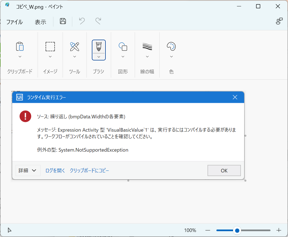The image size is (288, 237).
Task: Expand the 詳細 details section in the error dialog
Action: [x=28, y=170]
